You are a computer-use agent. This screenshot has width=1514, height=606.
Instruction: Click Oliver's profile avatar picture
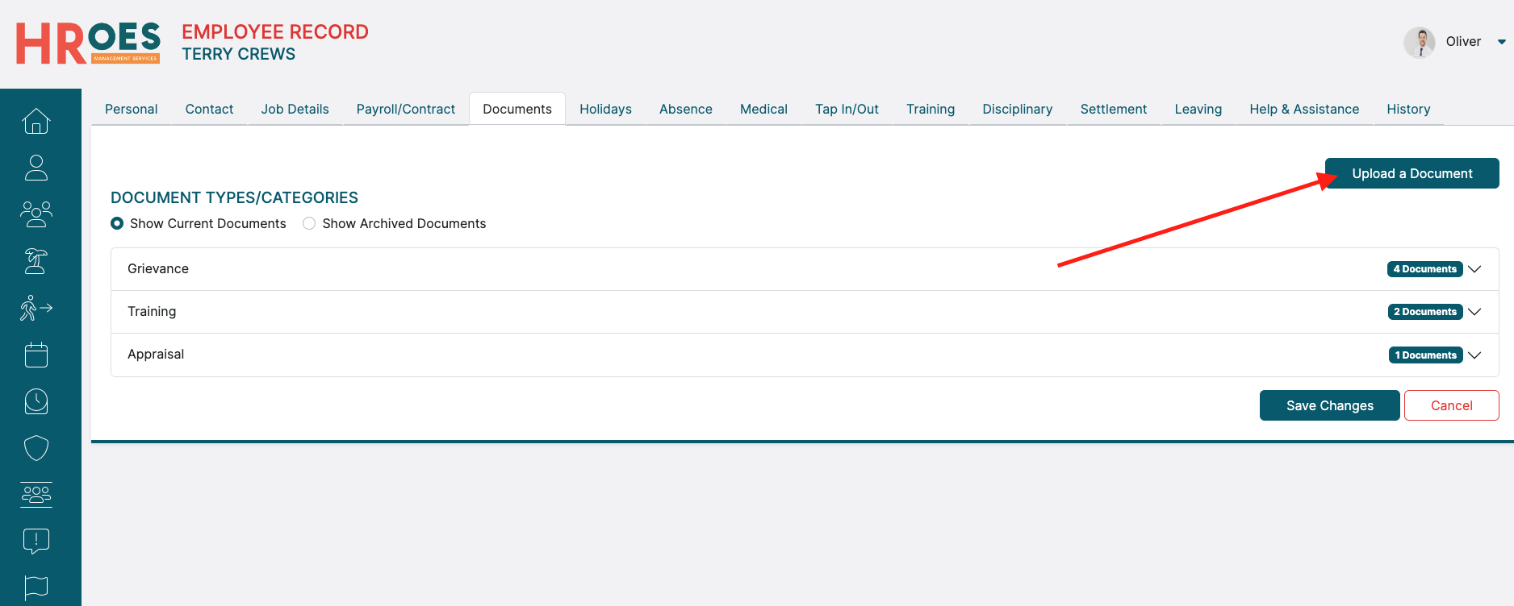pos(1419,42)
